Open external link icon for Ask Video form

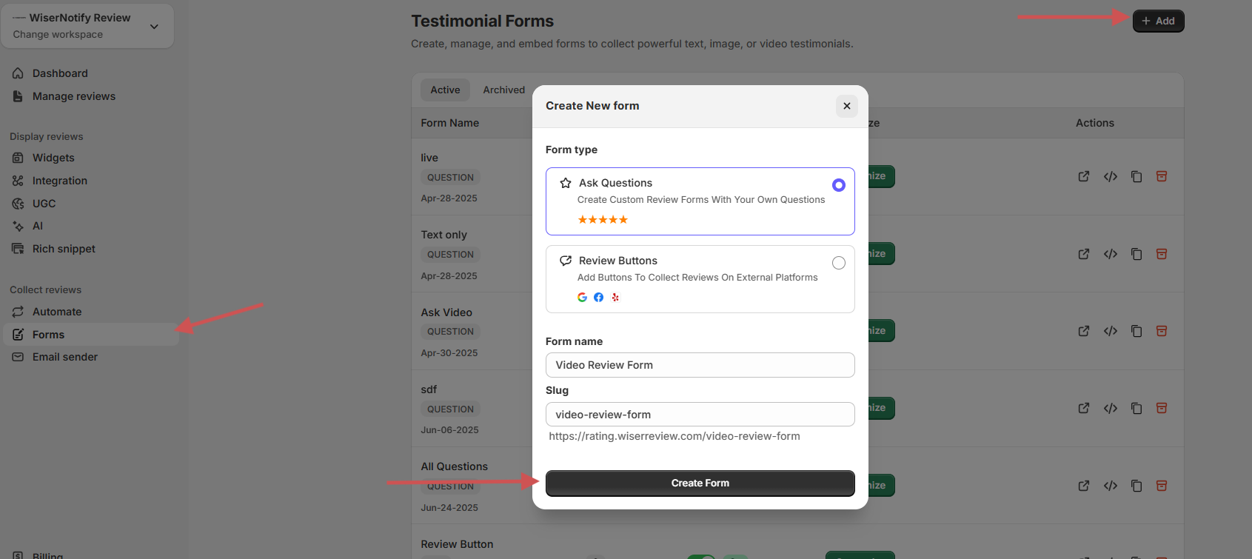1083,331
